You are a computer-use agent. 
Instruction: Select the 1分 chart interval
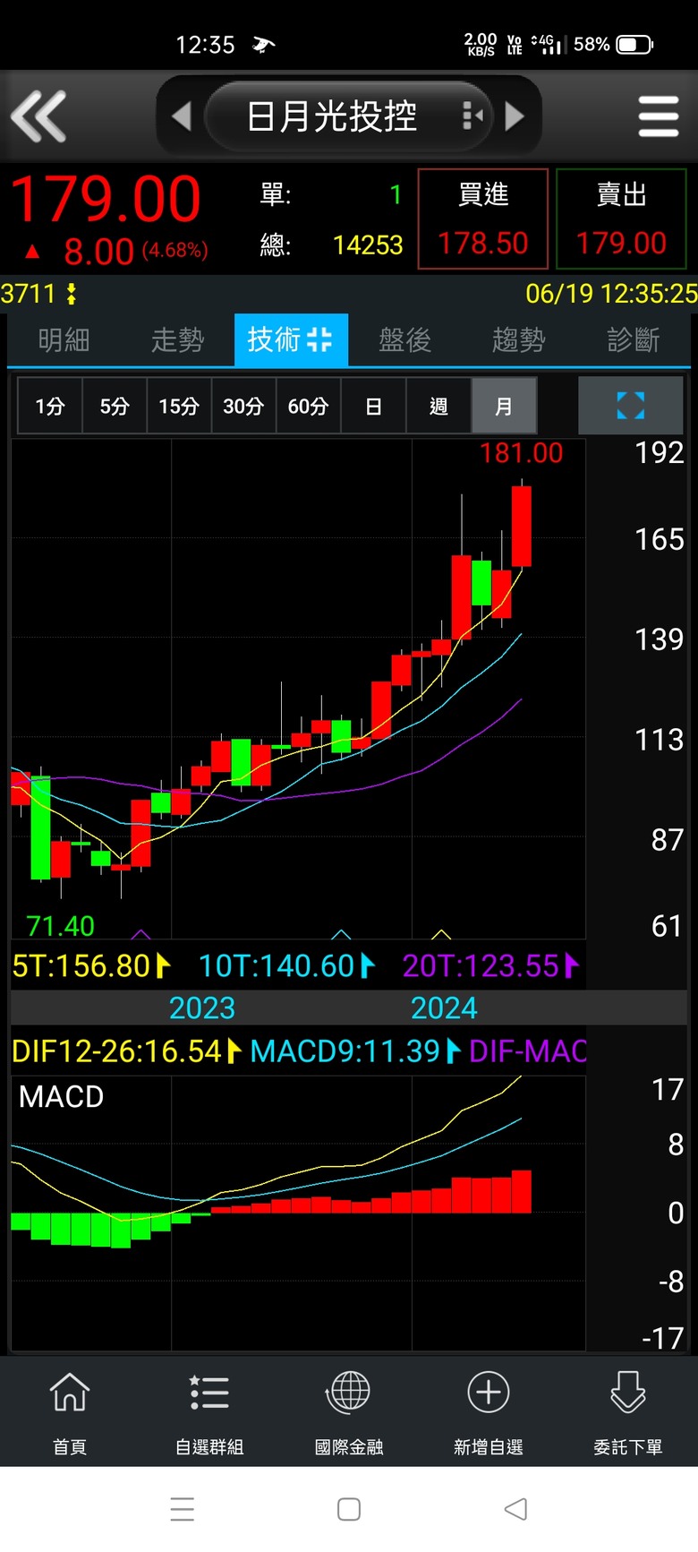point(50,406)
